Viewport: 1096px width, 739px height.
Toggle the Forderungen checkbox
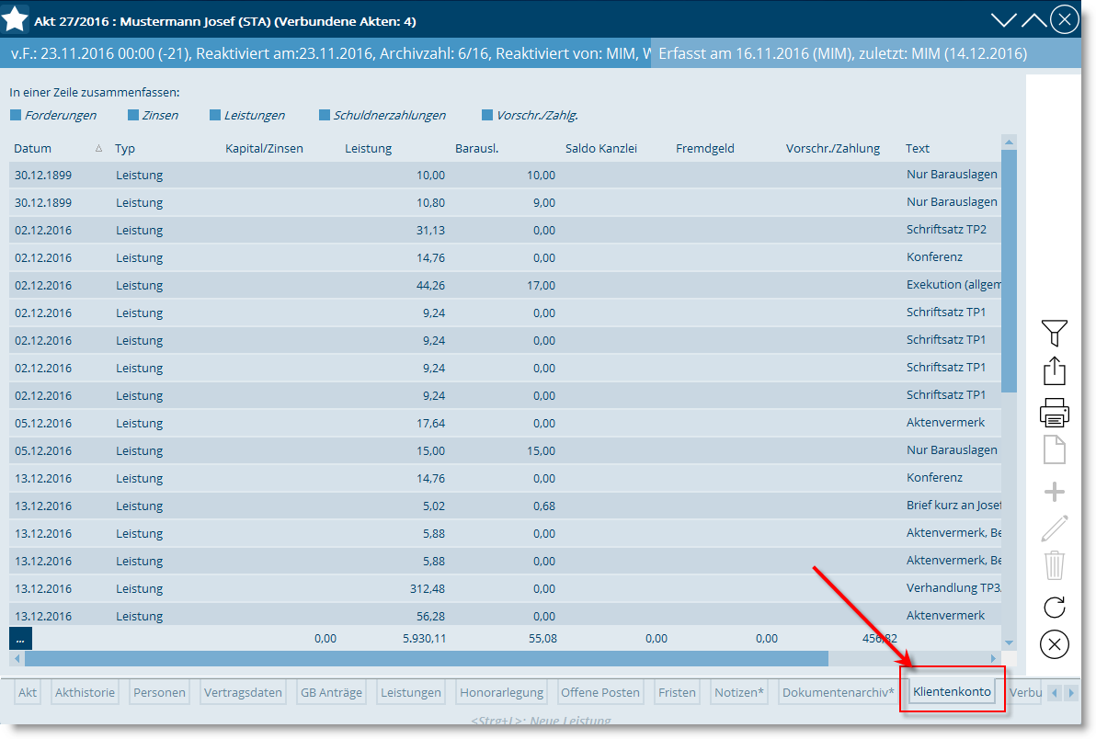click(x=16, y=116)
